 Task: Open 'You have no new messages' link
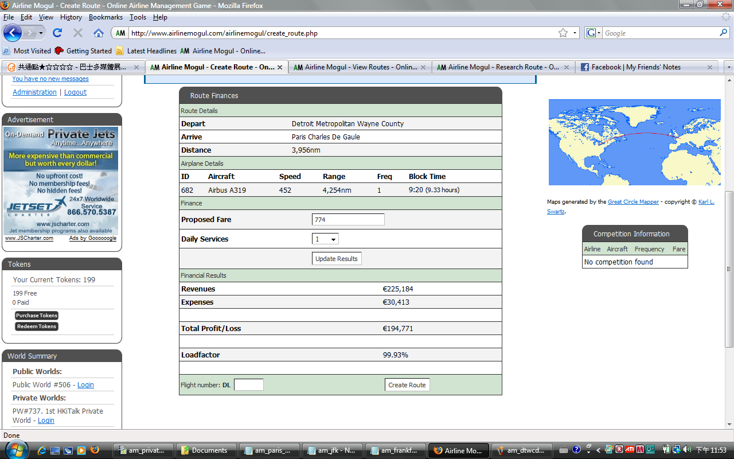(50, 79)
